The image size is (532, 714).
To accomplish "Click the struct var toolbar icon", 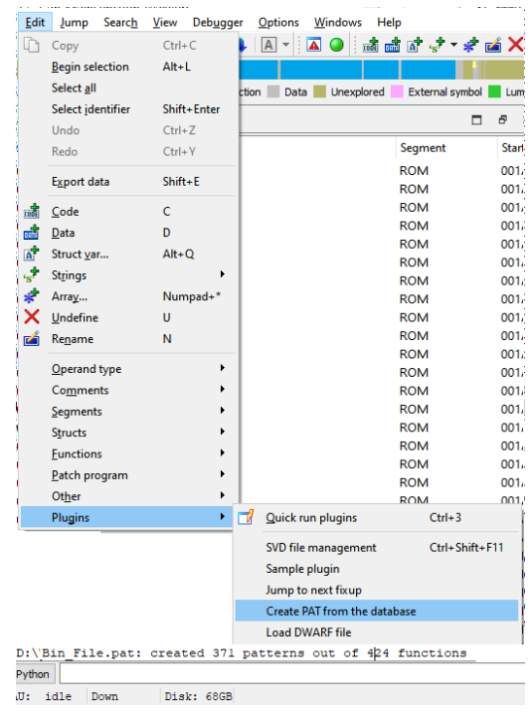I will 415,45.
